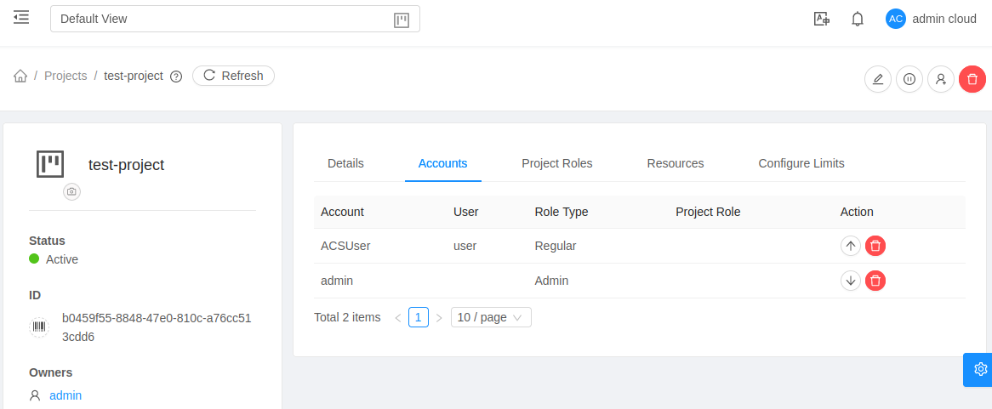Collapse the sidebar menu icon
The width and height of the screenshot is (992, 409).
tap(21, 17)
